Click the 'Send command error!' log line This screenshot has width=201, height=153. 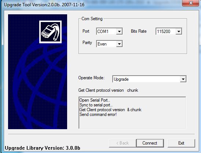pos(98,114)
